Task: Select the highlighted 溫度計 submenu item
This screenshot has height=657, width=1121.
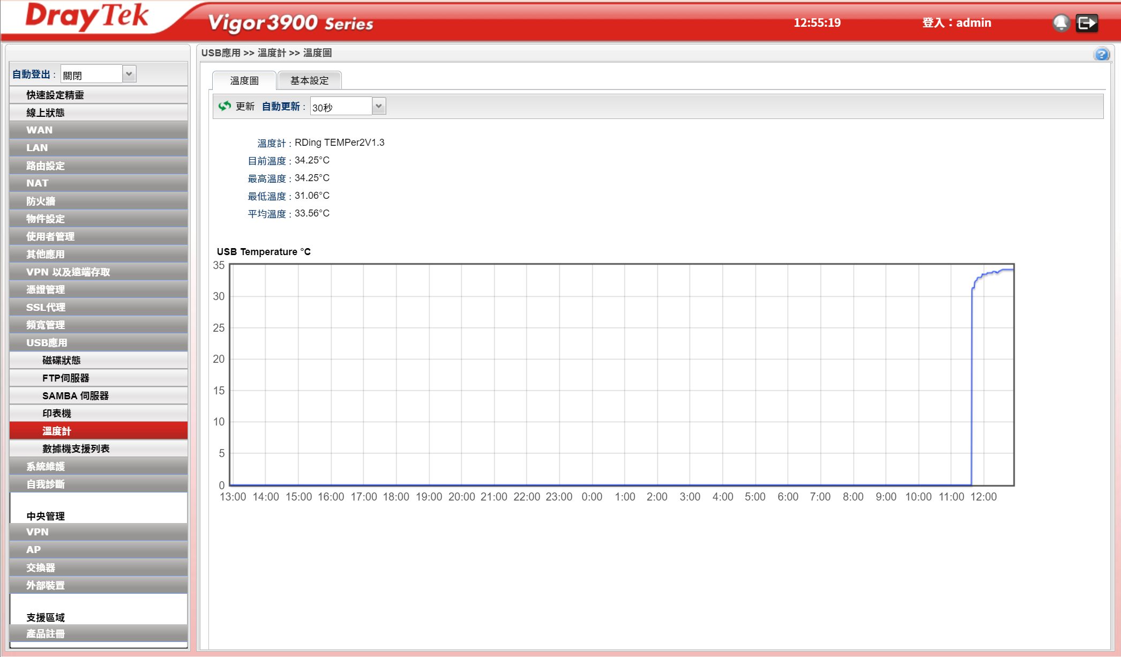Action: pos(99,431)
